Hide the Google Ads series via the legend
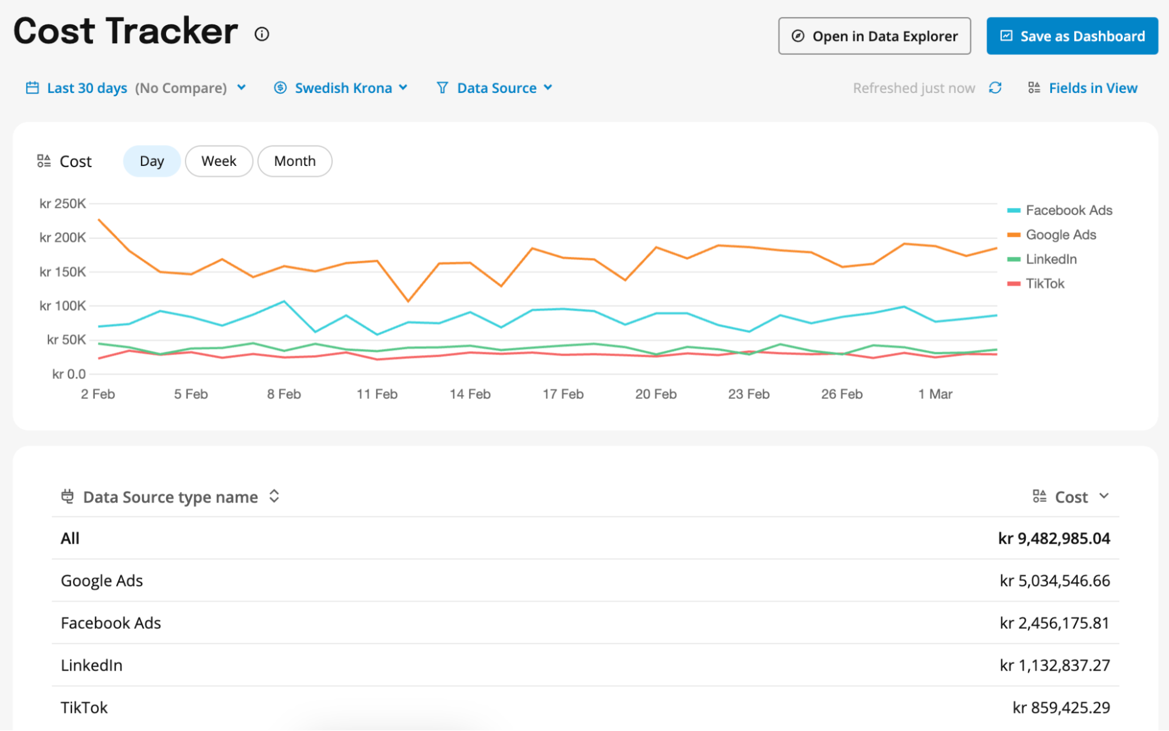1169x731 pixels. point(1060,234)
